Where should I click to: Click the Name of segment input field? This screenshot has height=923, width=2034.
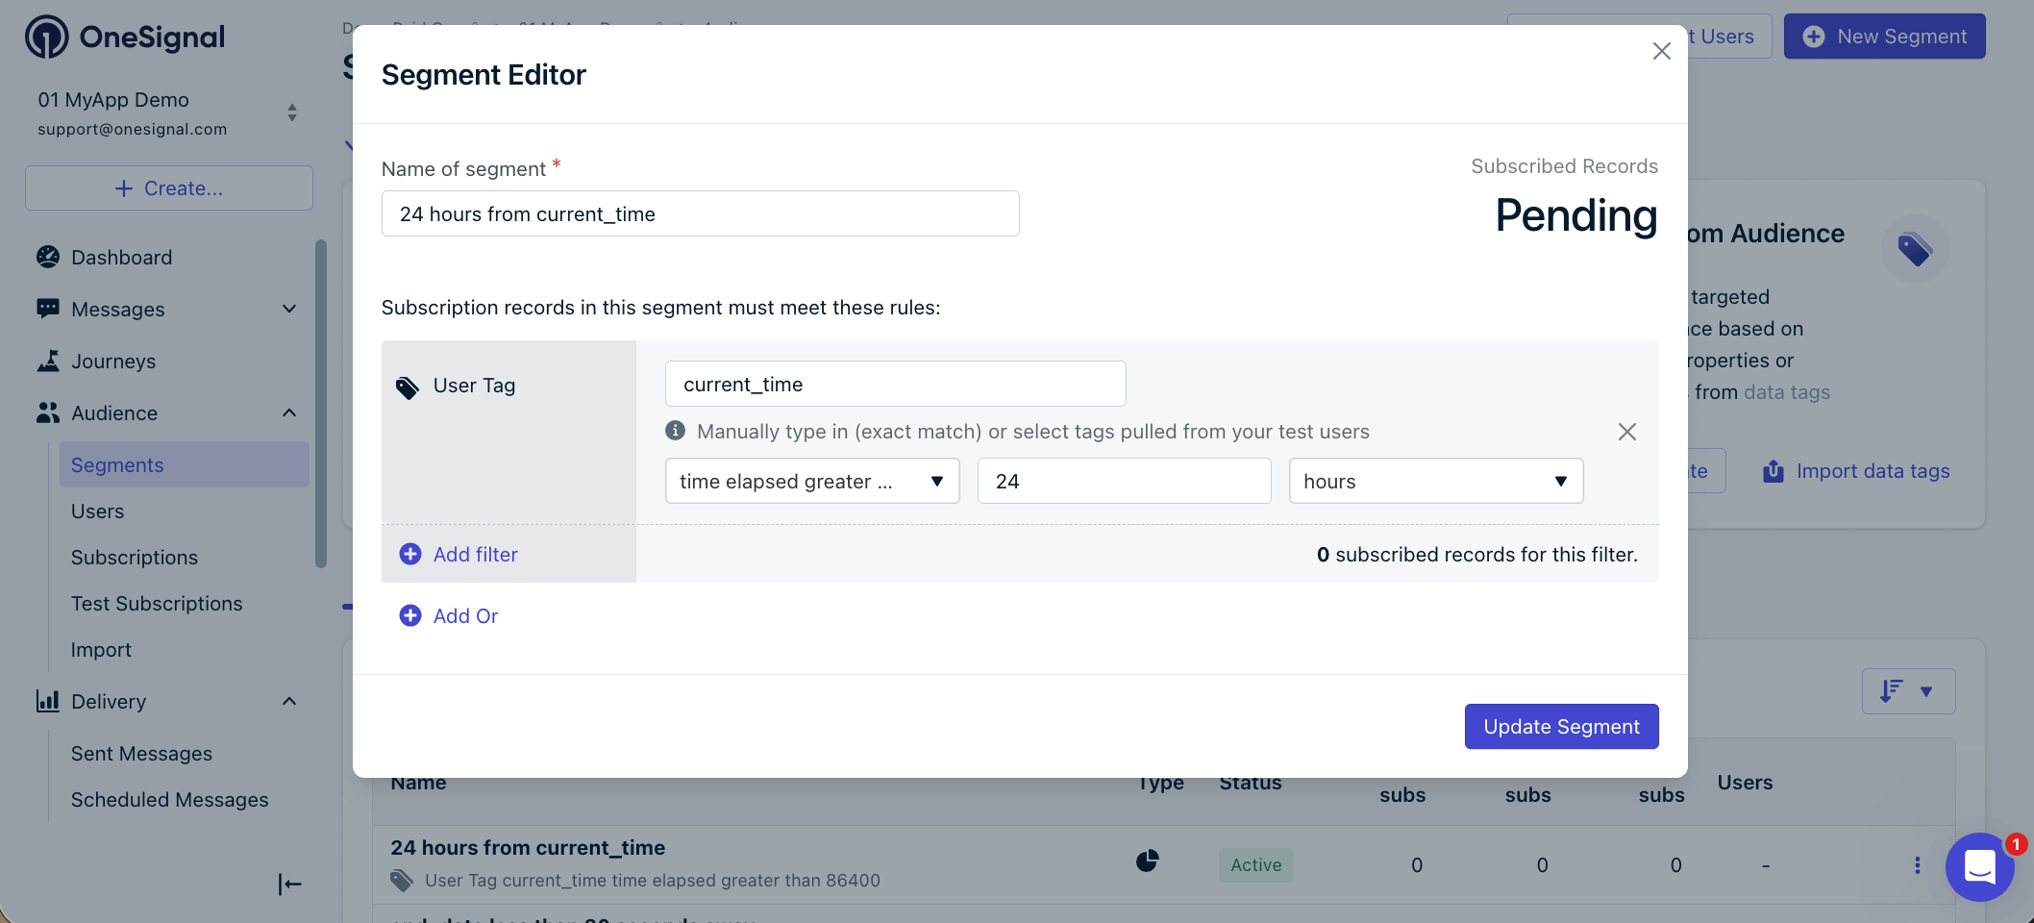701,213
